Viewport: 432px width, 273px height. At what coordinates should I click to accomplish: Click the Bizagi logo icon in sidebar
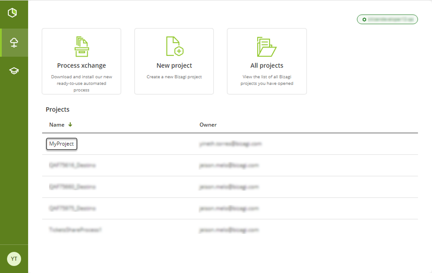click(12, 13)
